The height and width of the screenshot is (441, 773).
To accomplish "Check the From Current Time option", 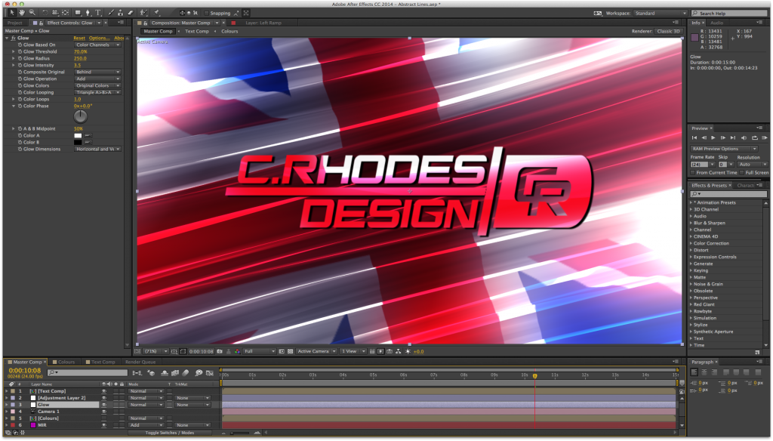I will coord(693,172).
